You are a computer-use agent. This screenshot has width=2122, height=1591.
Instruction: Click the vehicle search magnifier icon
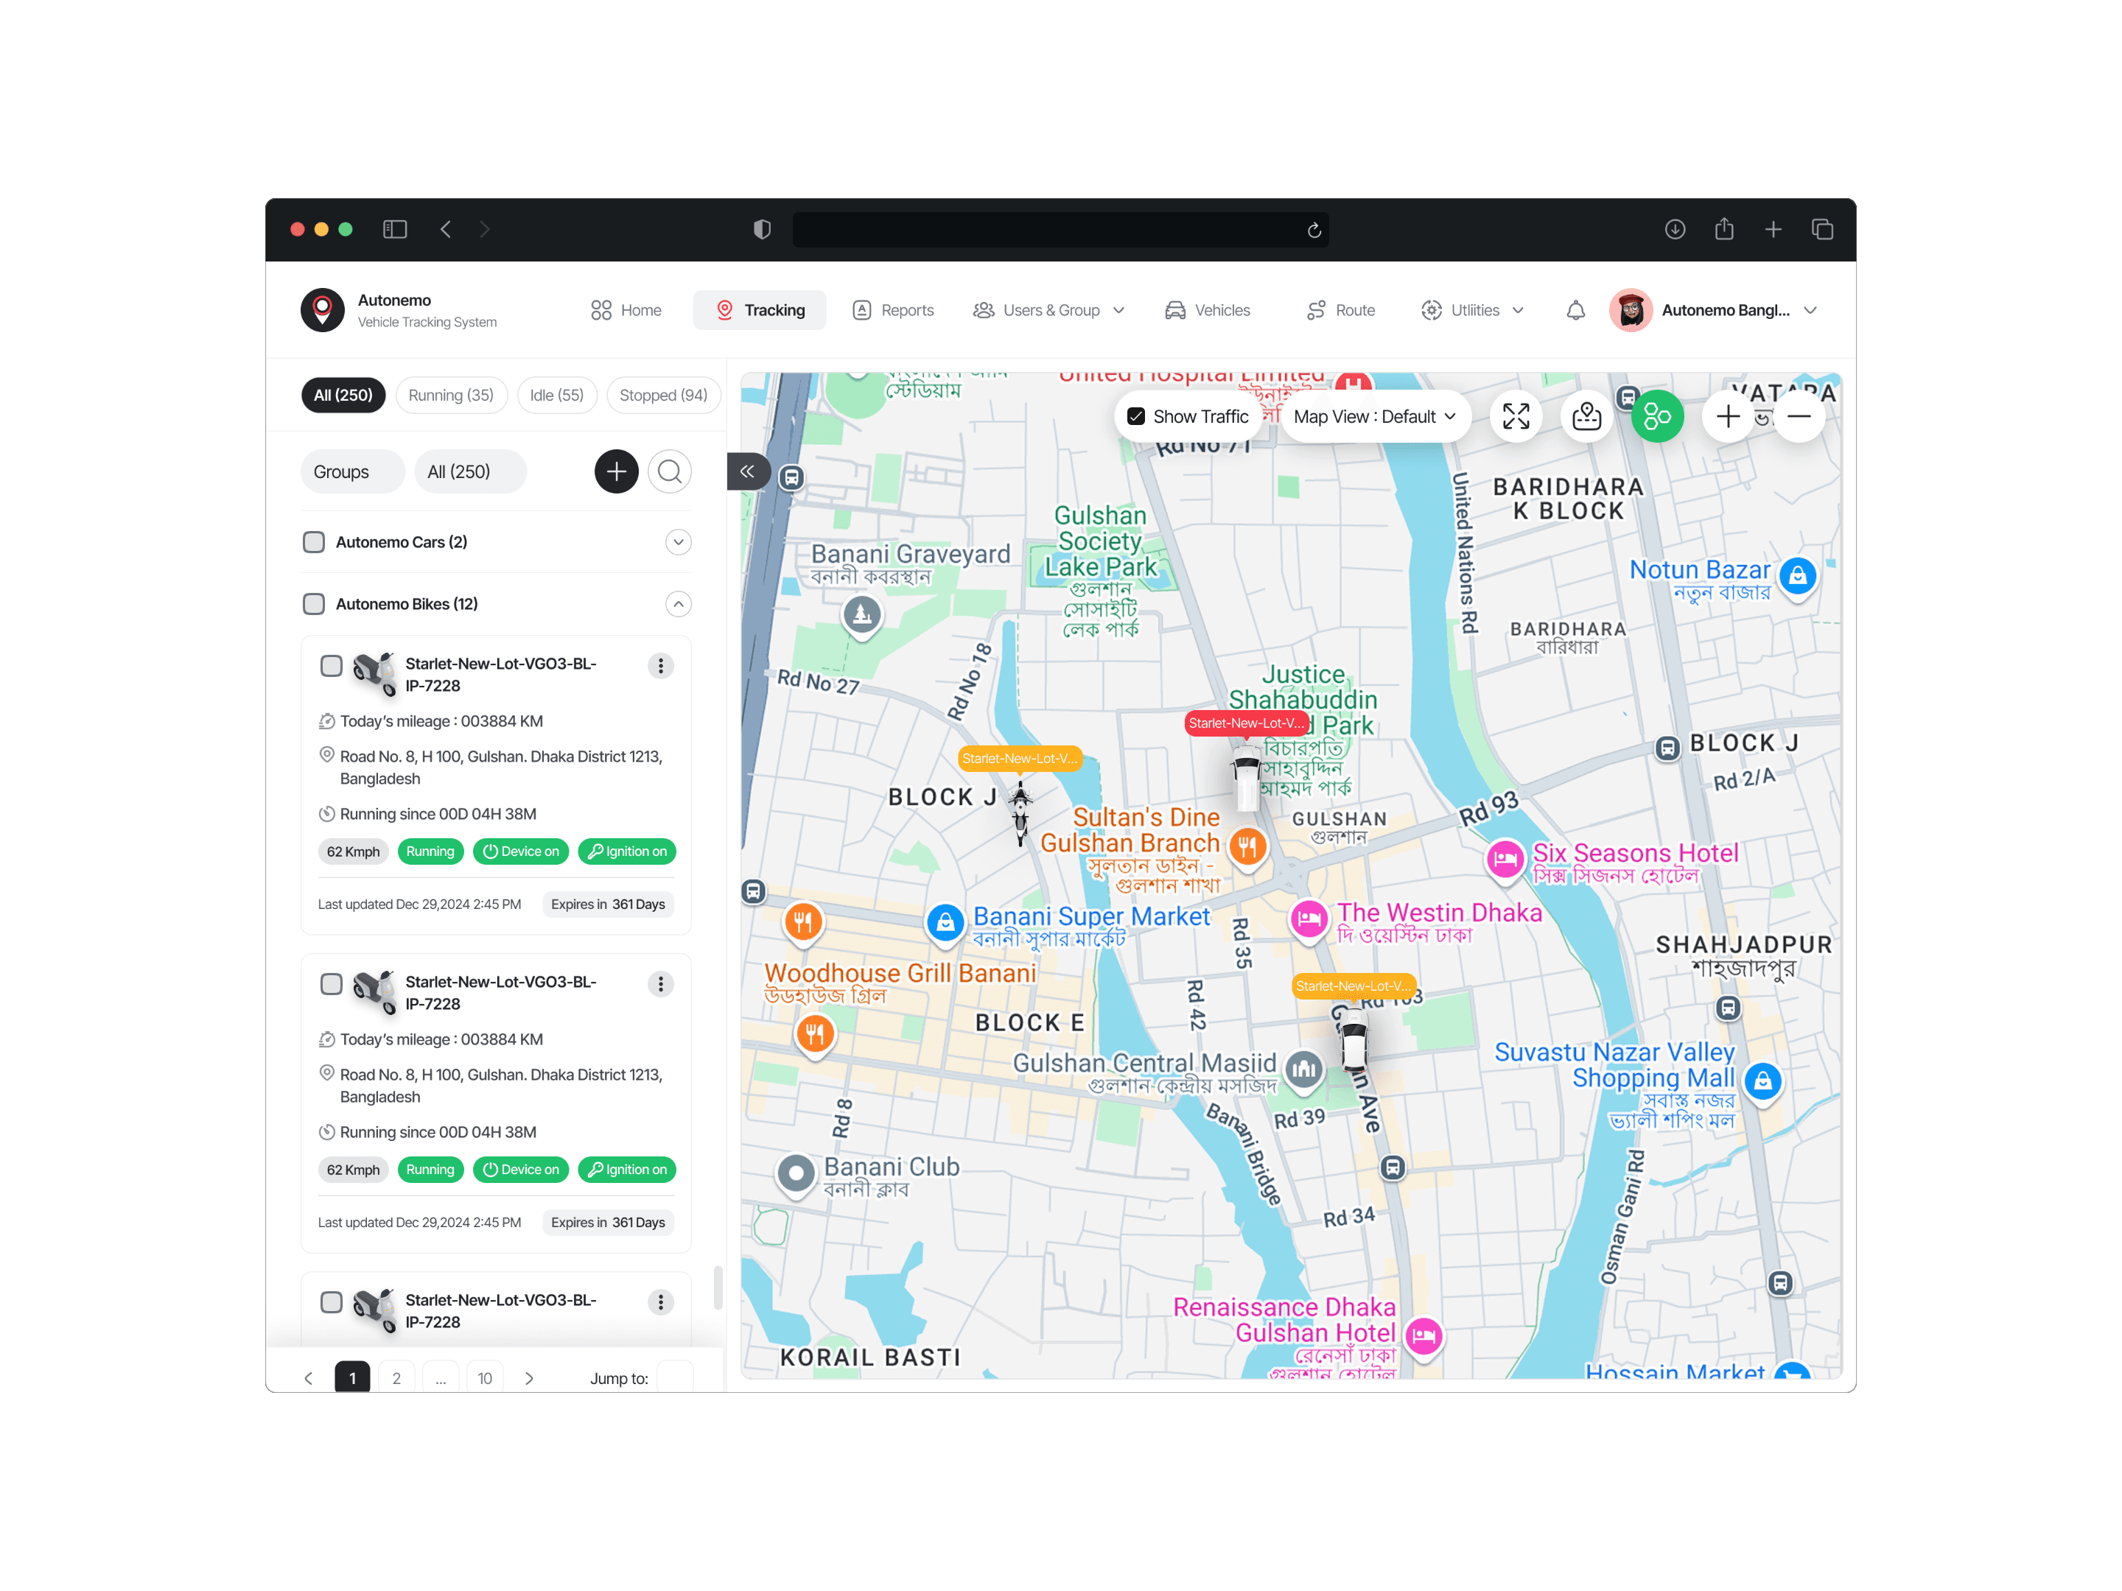tap(670, 472)
